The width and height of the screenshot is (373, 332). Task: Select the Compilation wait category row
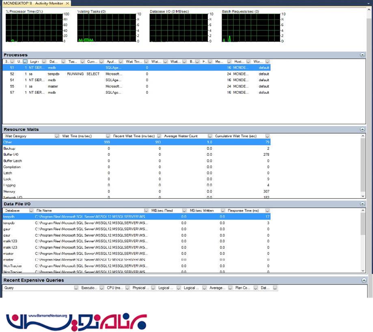[x=136, y=167]
